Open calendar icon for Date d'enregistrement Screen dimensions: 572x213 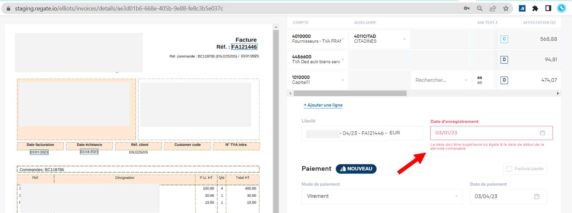[542, 133]
